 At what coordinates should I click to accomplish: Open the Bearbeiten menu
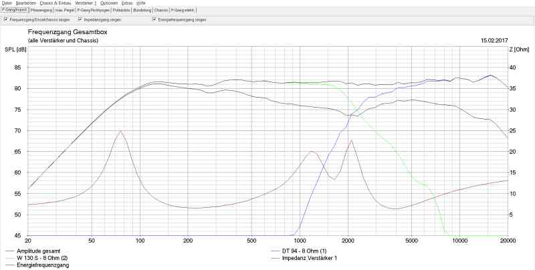[x=25, y=3]
